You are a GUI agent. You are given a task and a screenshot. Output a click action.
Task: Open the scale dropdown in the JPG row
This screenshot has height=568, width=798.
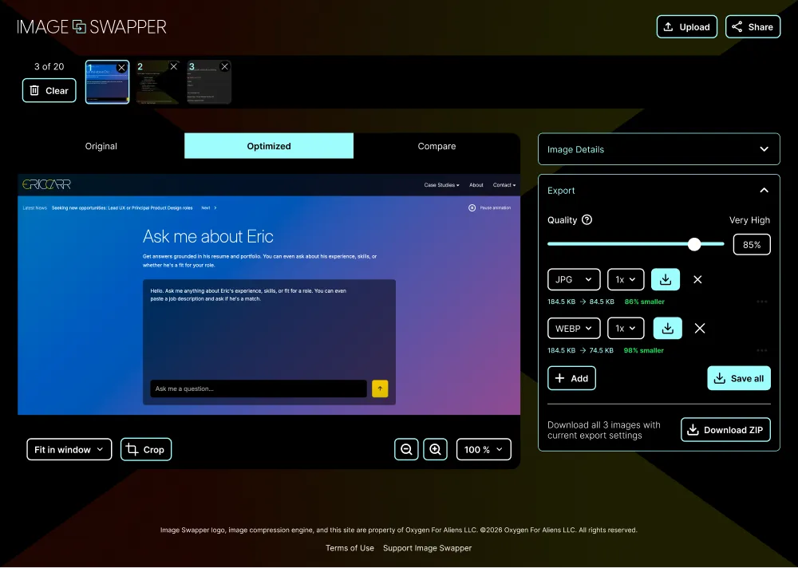coord(626,279)
